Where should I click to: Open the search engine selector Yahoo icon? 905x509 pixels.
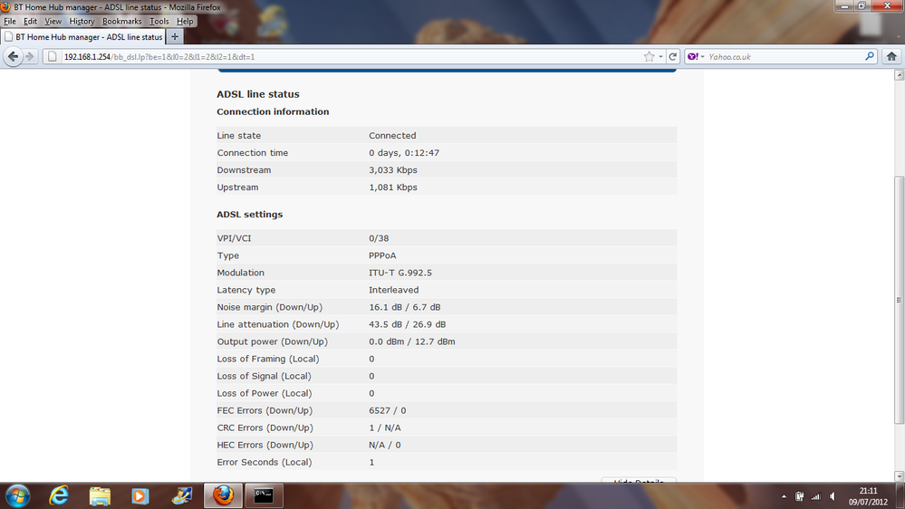[x=696, y=56]
